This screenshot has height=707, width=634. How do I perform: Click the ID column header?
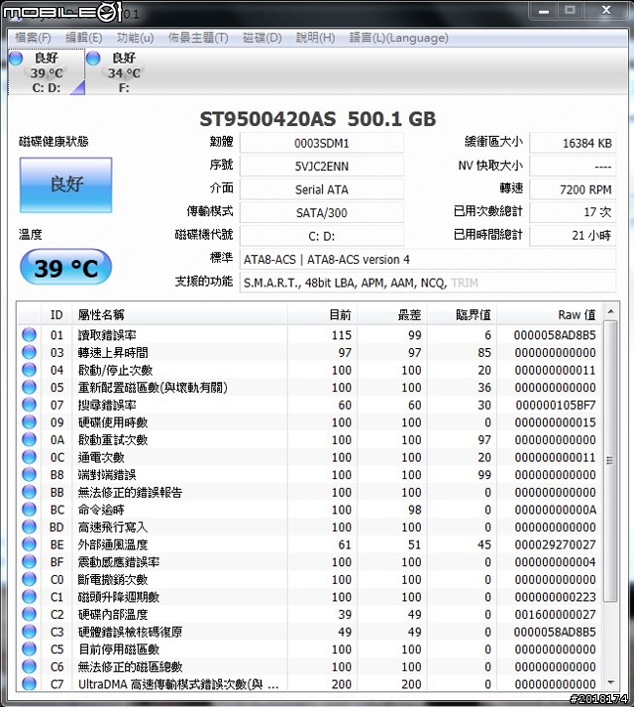coord(56,314)
